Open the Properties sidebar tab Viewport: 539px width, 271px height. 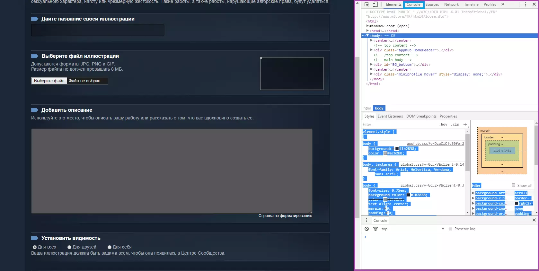click(448, 116)
